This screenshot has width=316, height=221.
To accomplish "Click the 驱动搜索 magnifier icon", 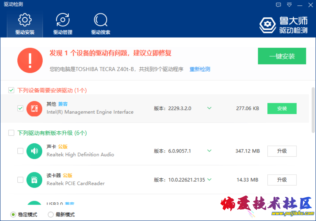I will tap(100, 20).
